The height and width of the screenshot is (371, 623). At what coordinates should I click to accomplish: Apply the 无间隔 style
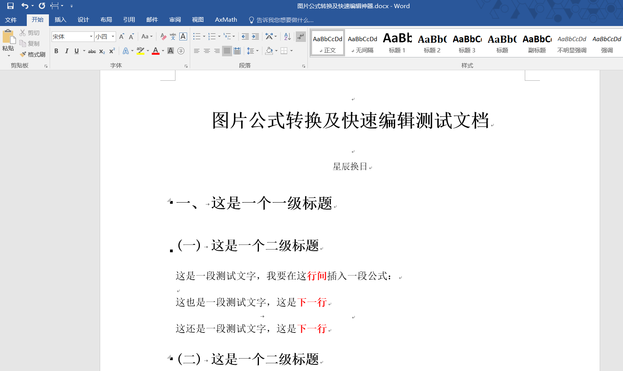[x=363, y=43]
